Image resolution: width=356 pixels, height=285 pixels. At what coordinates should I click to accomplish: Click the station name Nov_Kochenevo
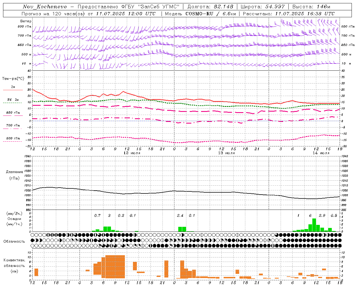(x=45, y=7)
